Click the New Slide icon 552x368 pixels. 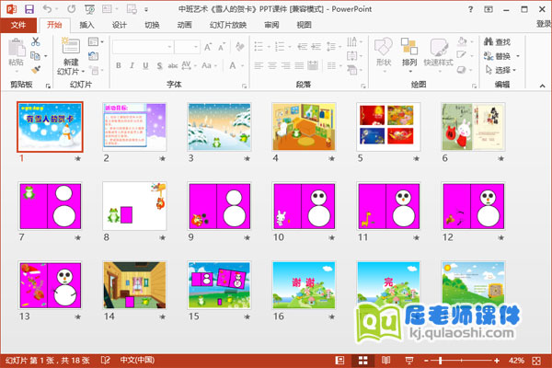point(71,52)
